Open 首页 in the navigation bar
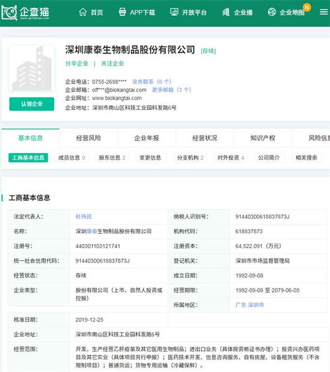Screen dimensions: 330x372 point(97,13)
